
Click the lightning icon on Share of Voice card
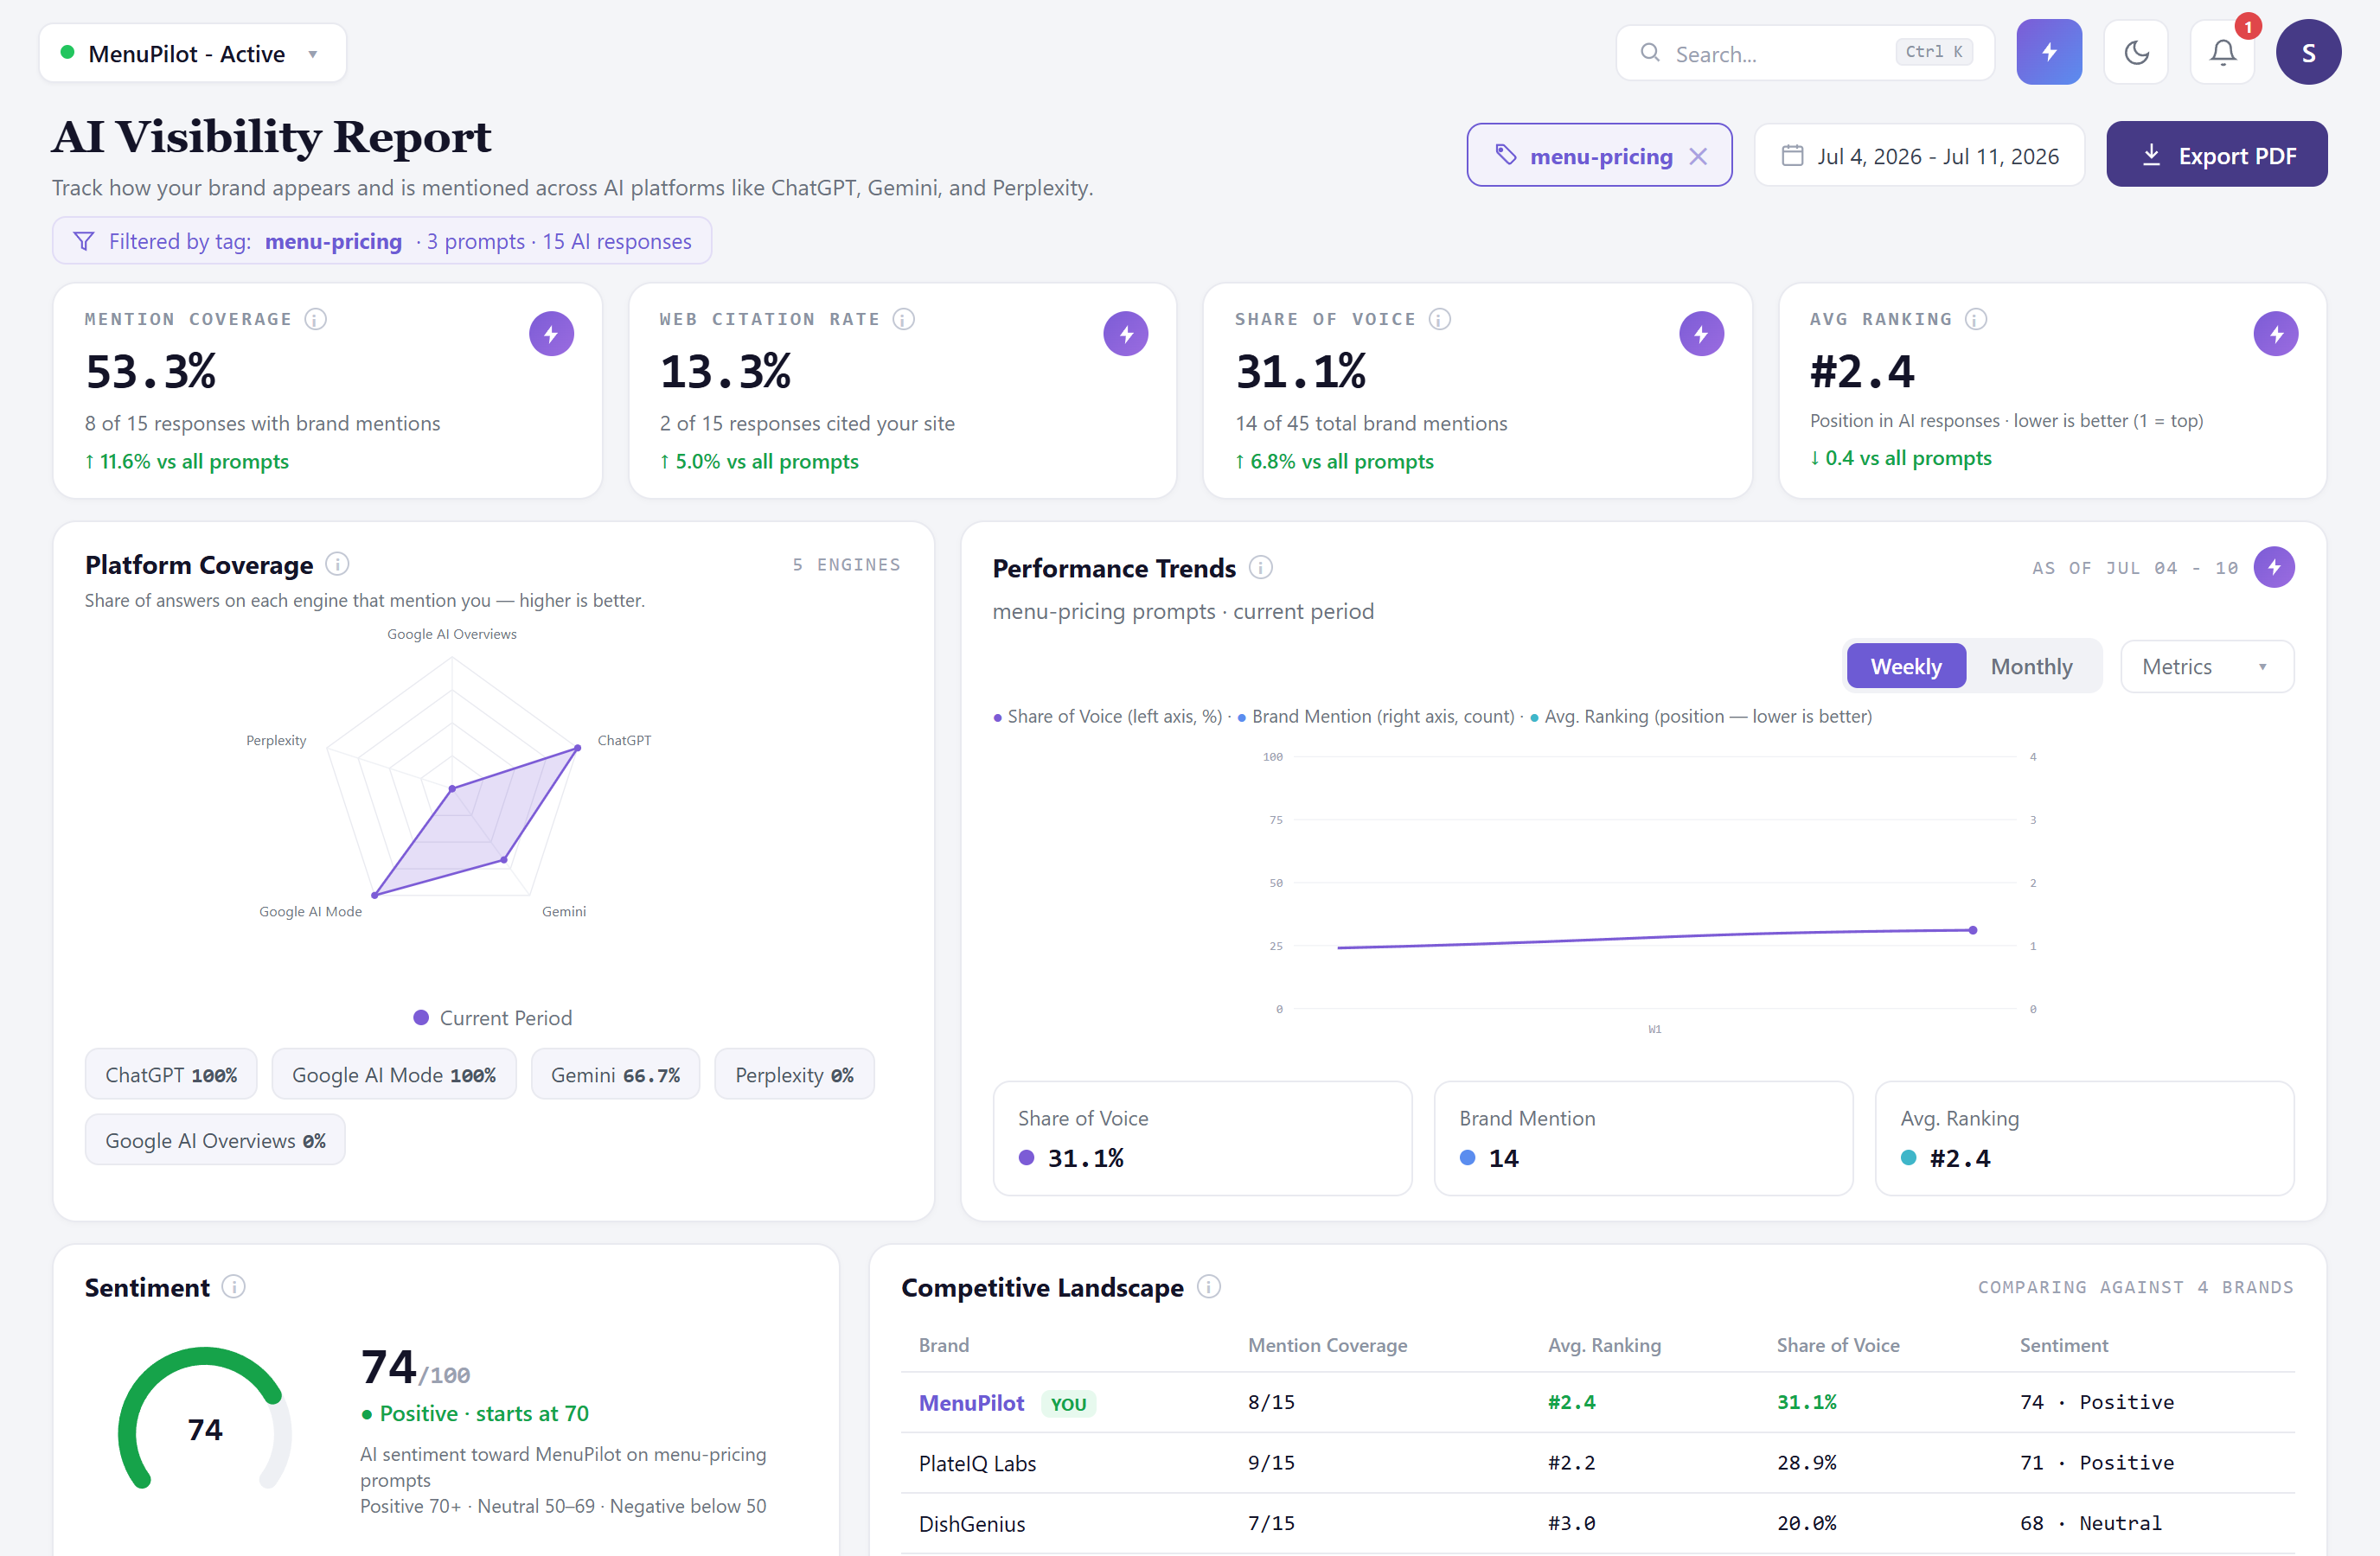(1701, 334)
